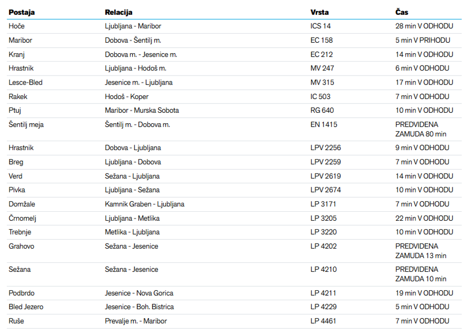Screen dimensions: 467x335
Task: Select the Lesce-Bled station row
Action: (25, 83)
